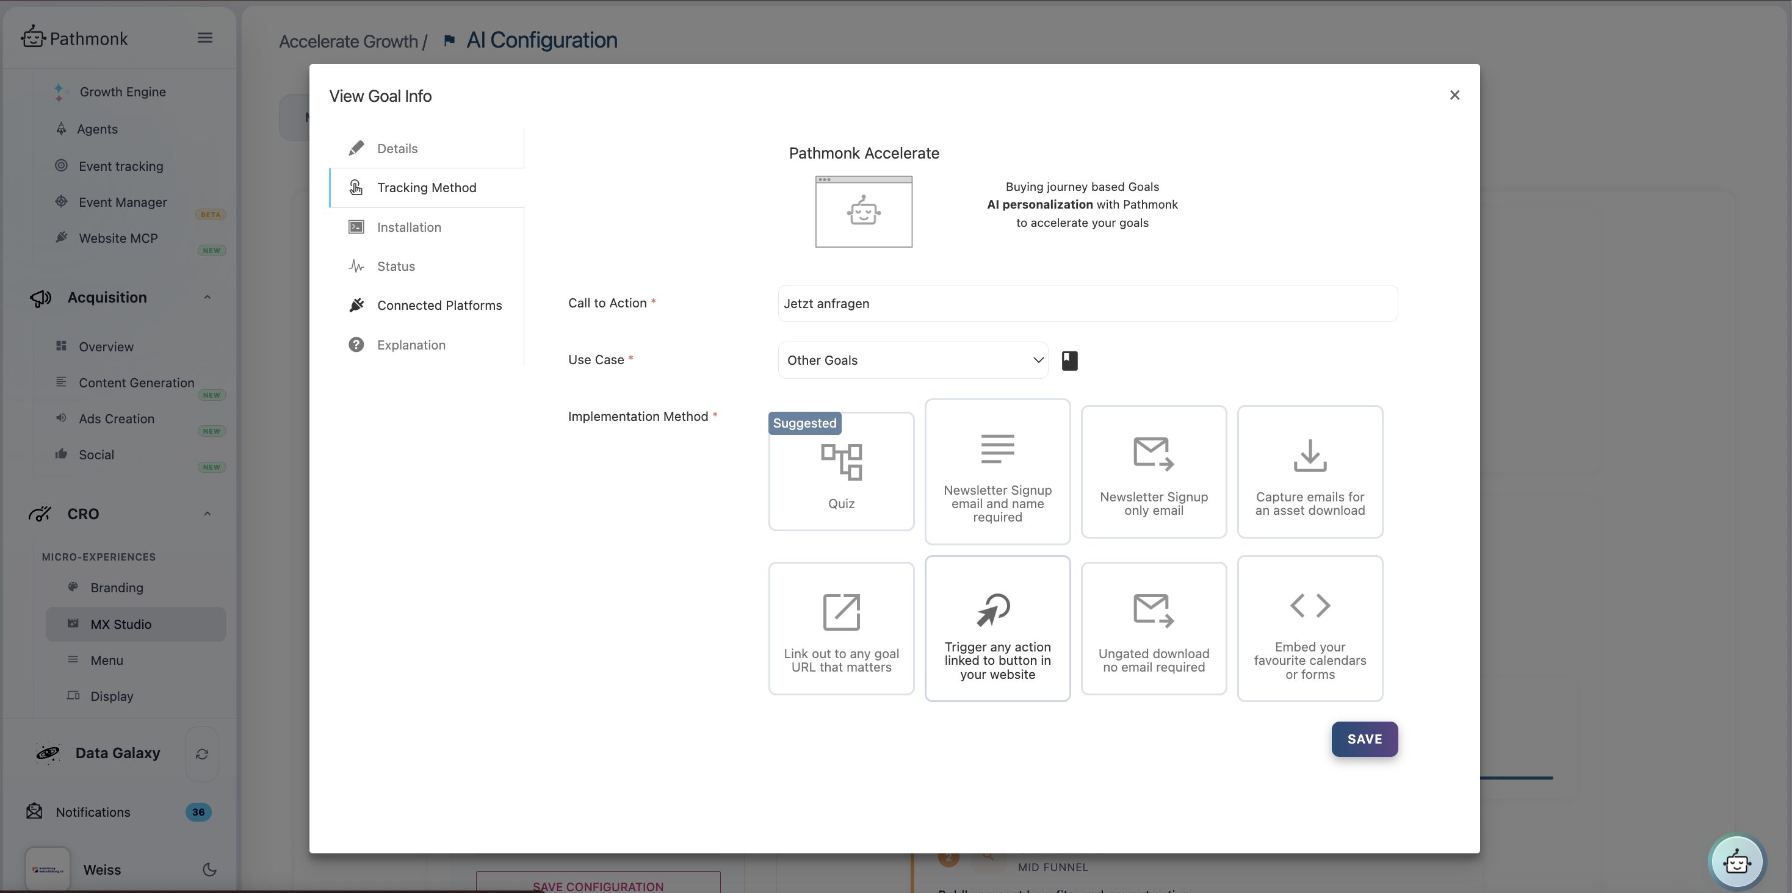Click the CRO gauge icon
The height and width of the screenshot is (893, 1792).
pyautogui.click(x=40, y=514)
